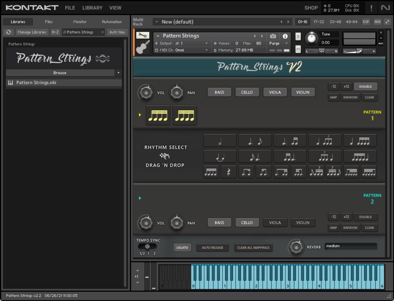Viewport: 394px width, 301px height.
Task: Switch to the Files tab
Action: (x=49, y=22)
